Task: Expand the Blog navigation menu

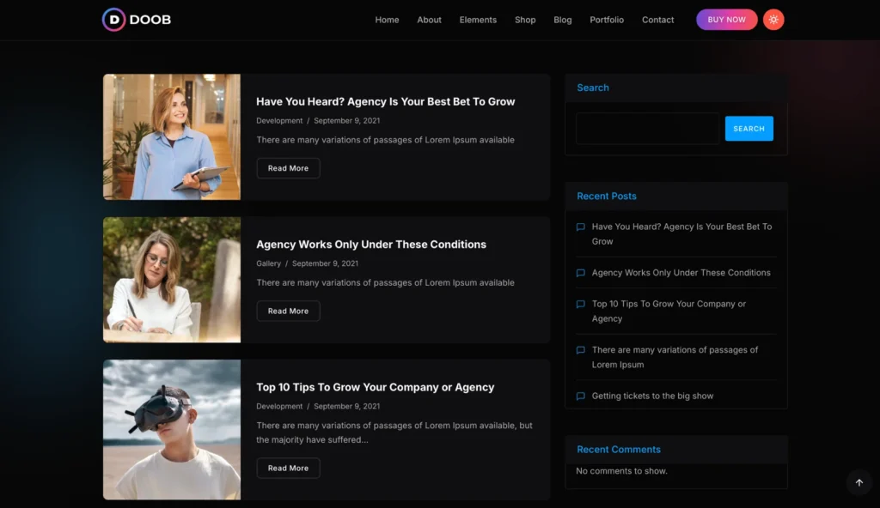Action: point(563,20)
